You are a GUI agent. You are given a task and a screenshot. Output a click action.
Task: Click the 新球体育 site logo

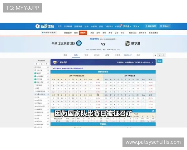[45, 26]
